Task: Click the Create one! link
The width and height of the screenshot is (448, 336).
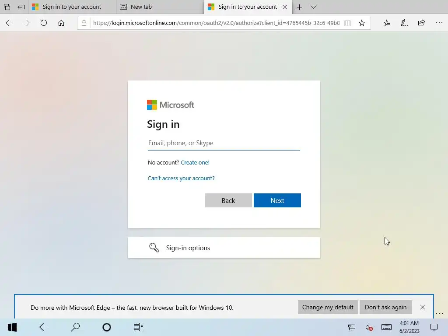Action: [x=195, y=163]
